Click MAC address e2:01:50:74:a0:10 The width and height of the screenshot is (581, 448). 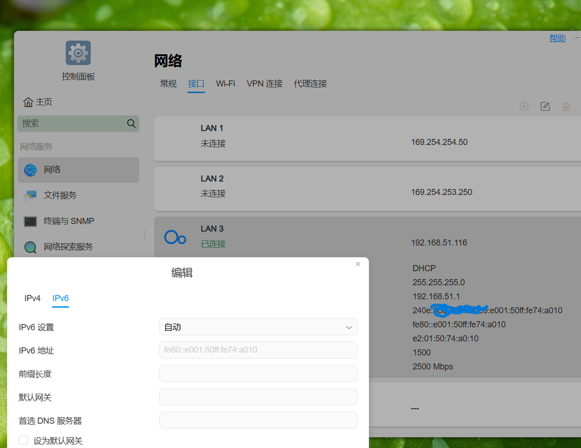click(x=445, y=338)
